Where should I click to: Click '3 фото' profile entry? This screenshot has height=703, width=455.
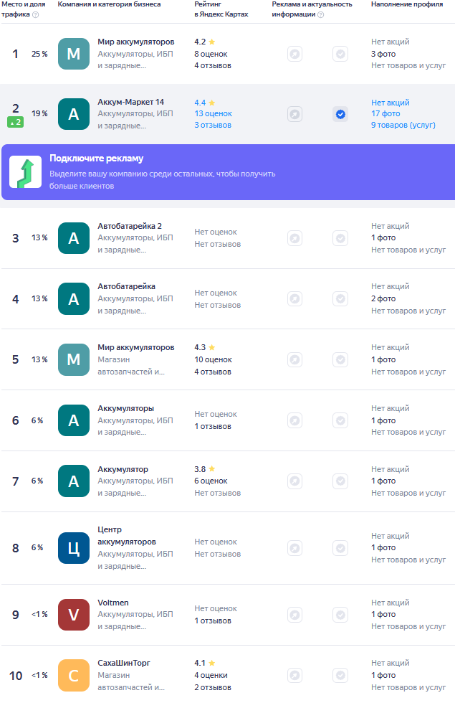point(383,54)
